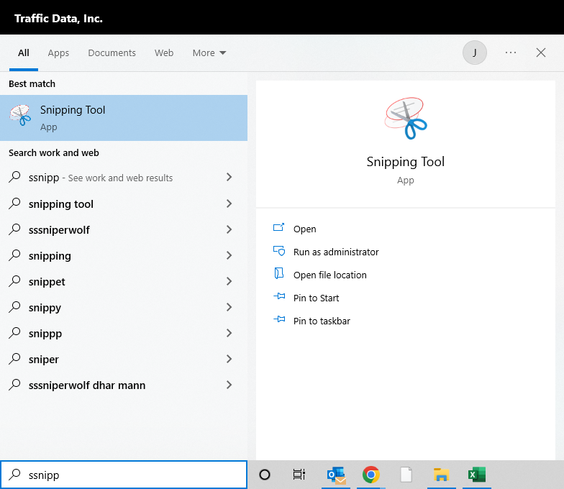Open the three-dot options menu

(x=511, y=52)
